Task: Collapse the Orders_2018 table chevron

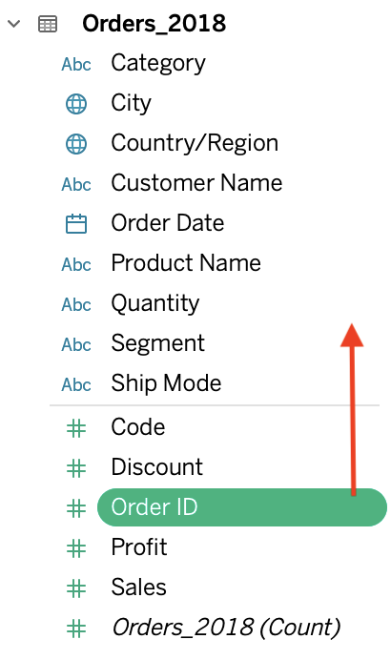Action: (x=14, y=24)
